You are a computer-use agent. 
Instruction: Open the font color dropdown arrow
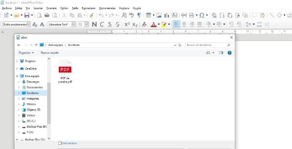159,25
